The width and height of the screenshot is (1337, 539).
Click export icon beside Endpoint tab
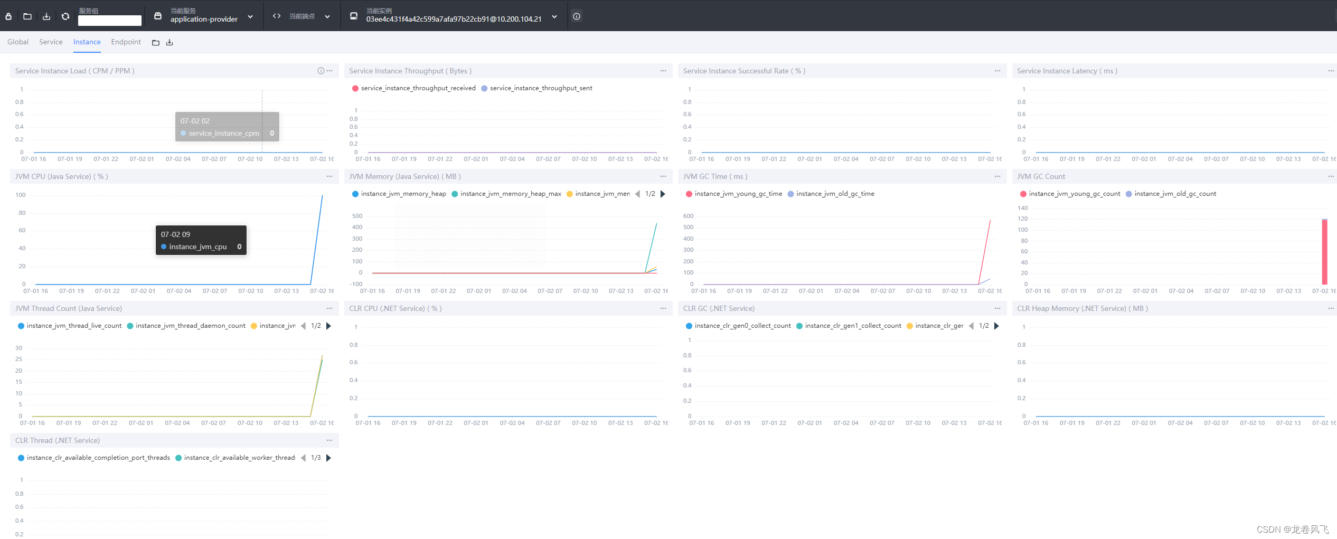coord(170,43)
